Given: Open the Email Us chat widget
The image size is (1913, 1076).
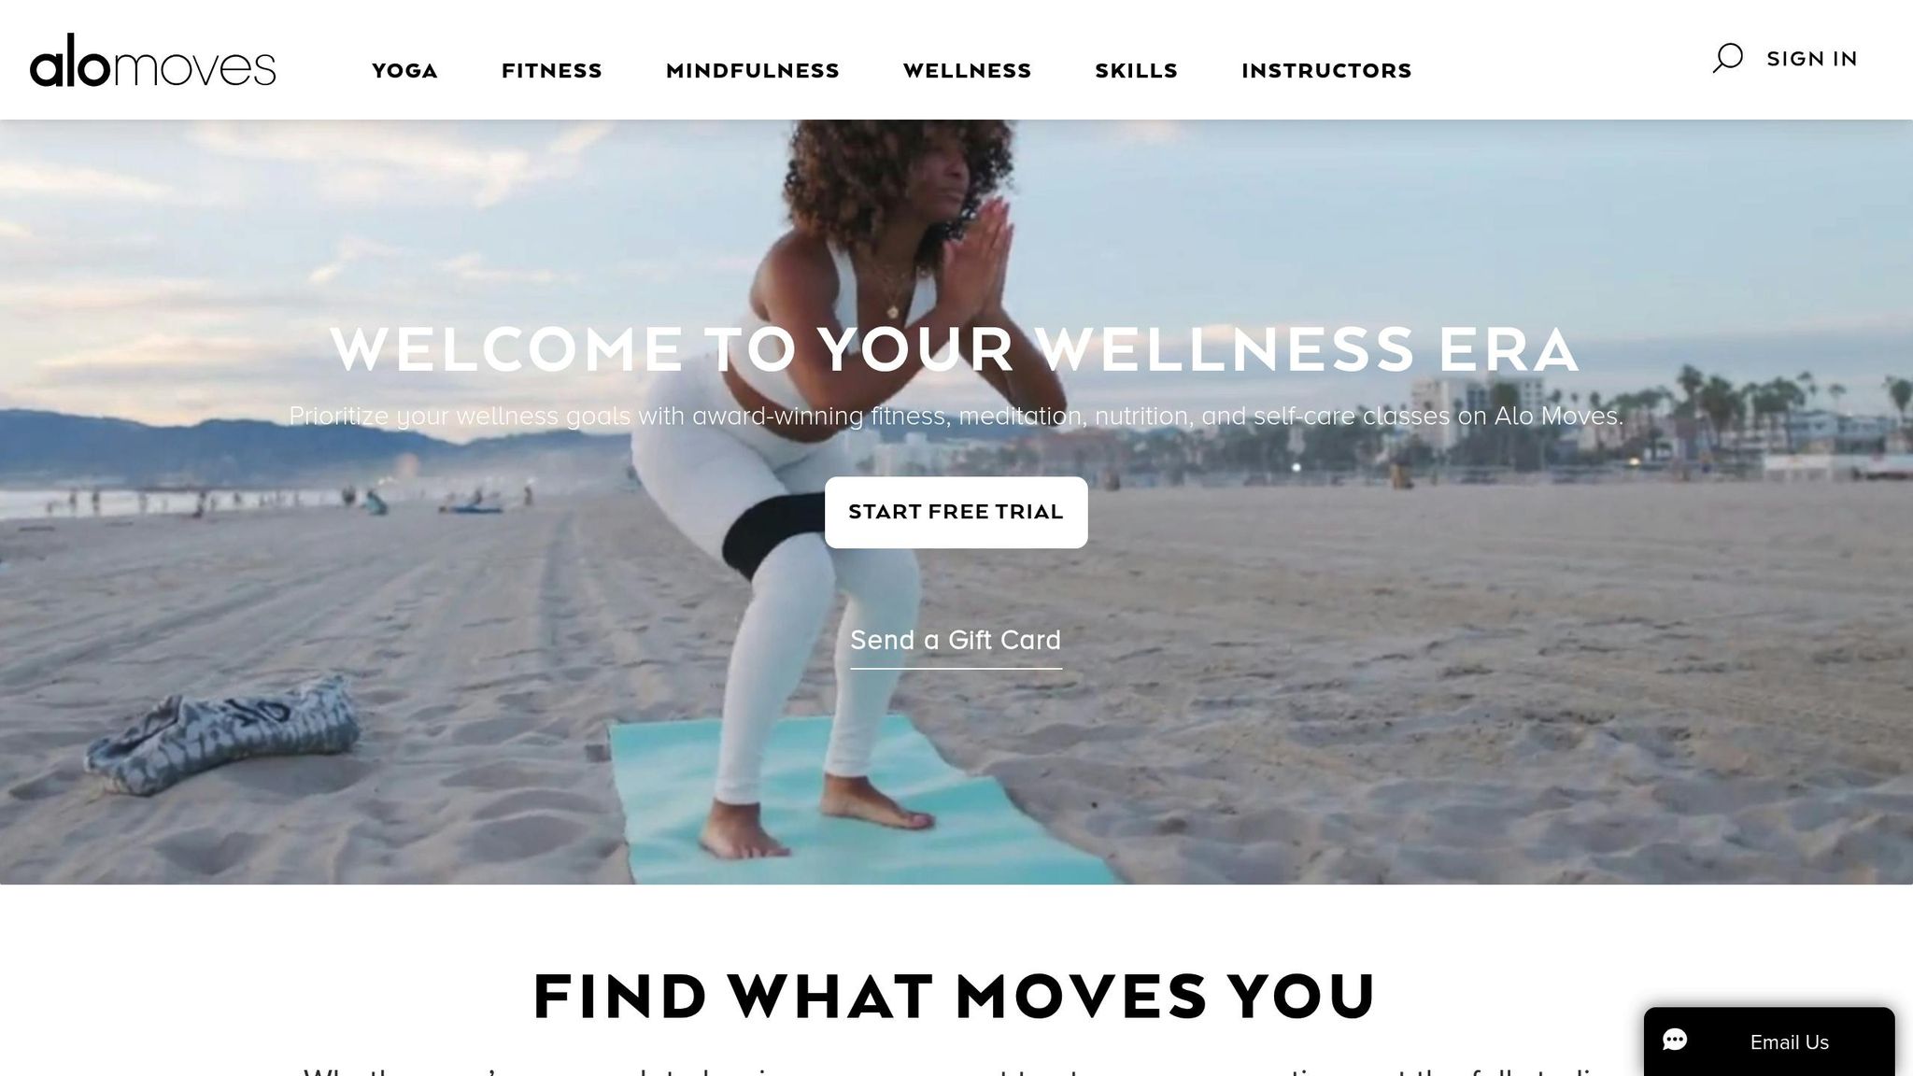Looking at the screenshot, I should (x=1769, y=1041).
